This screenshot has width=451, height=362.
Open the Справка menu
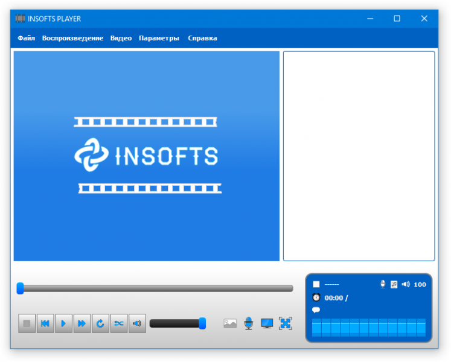202,38
